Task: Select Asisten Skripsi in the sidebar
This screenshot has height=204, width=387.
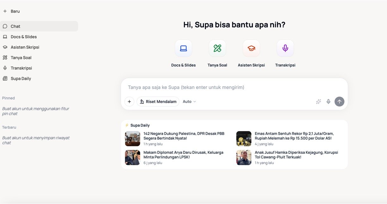Action: (39, 47)
